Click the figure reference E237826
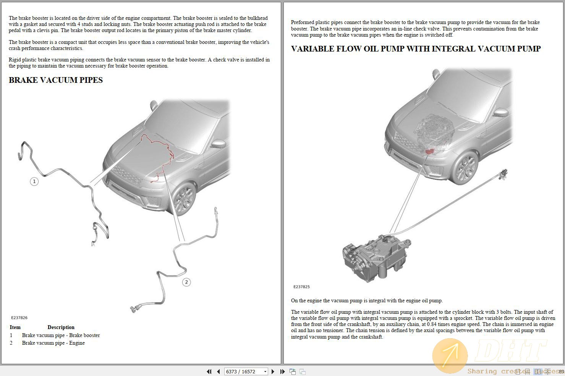The height and width of the screenshot is (376, 565). pos(19,318)
